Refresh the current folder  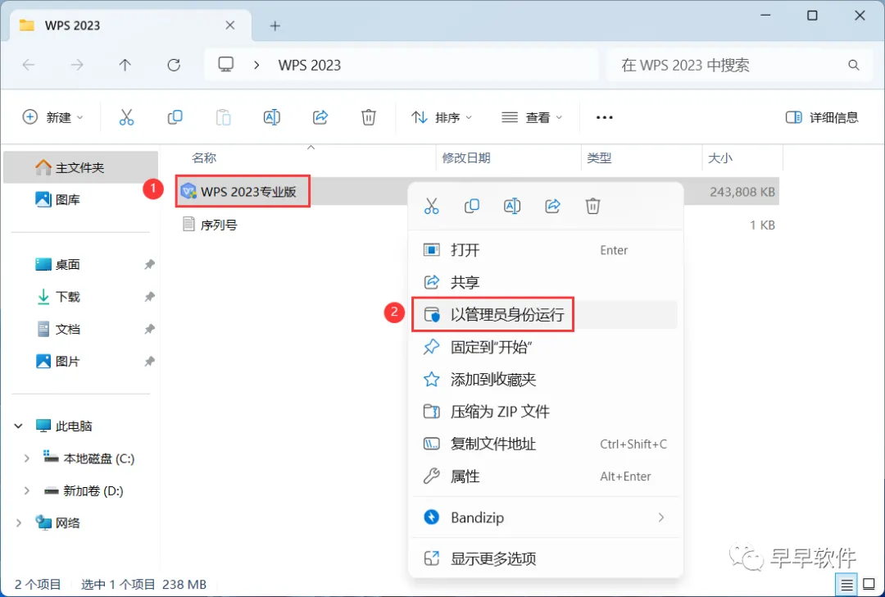tap(174, 65)
